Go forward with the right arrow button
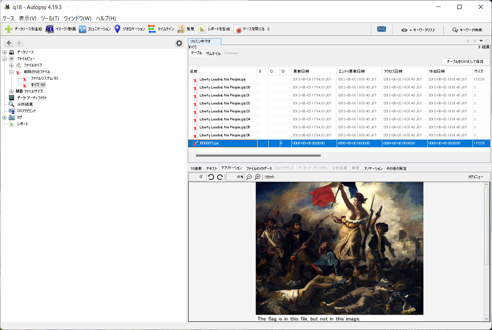The width and height of the screenshot is (492, 330). point(19,43)
